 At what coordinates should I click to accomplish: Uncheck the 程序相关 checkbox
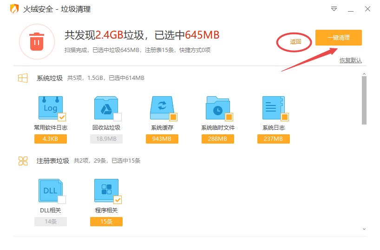[x=118, y=200]
